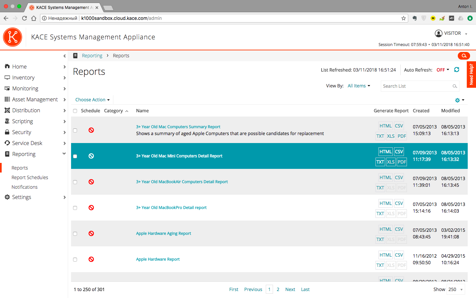
Task: Click schedule icon for Mac Mini Computers Detail Report
Action: coord(91,156)
